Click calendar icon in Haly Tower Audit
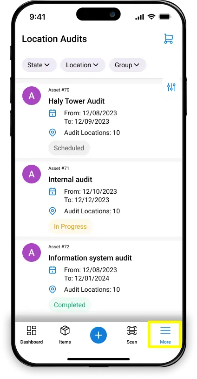 (53, 113)
